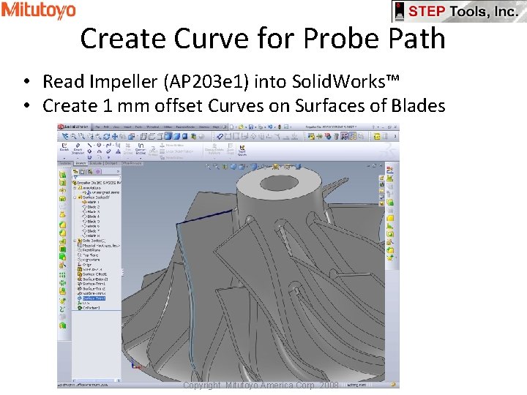This screenshot has height=395, width=527.
Task: Switch display to Wireframe
Action: [x=143, y=137]
